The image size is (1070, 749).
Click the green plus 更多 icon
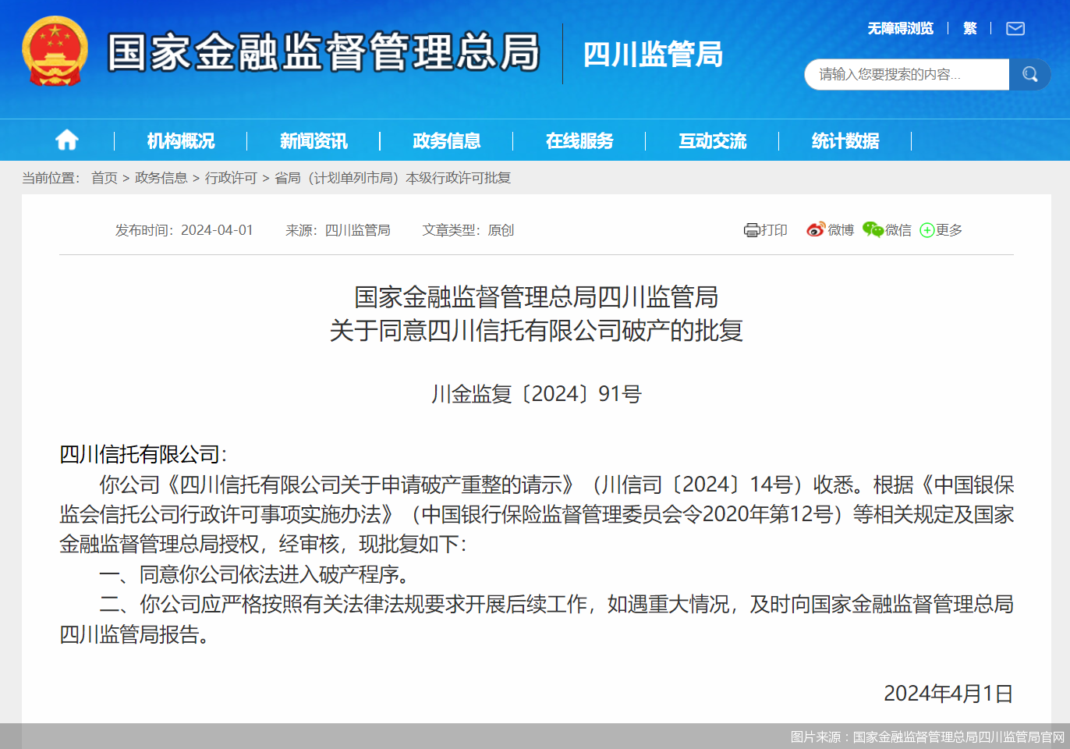pos(927,230)
